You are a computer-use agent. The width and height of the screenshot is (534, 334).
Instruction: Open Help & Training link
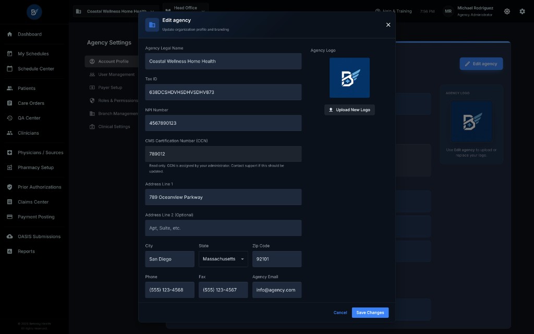point(393,11)
